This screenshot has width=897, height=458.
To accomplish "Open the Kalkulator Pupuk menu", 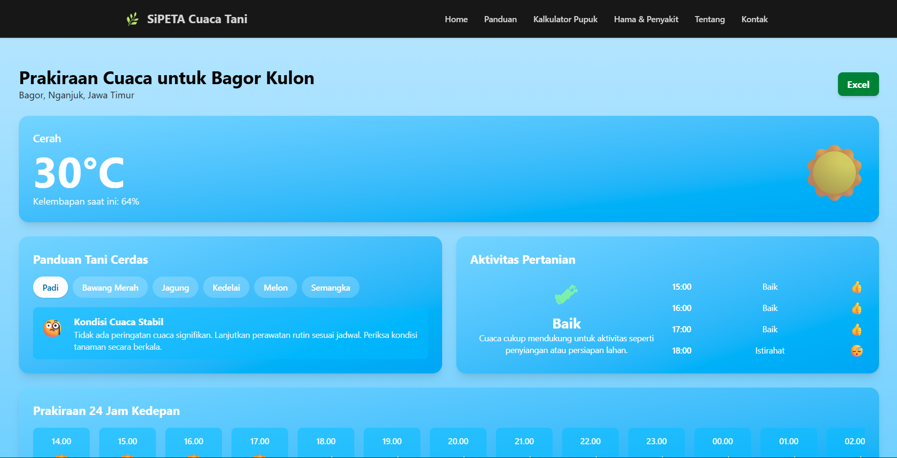I will [x=565, y=19].
